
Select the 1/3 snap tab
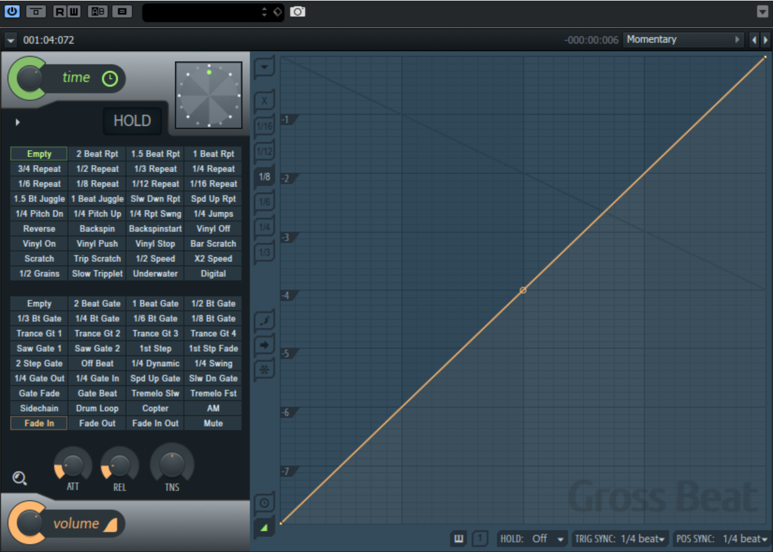point(265,253)
